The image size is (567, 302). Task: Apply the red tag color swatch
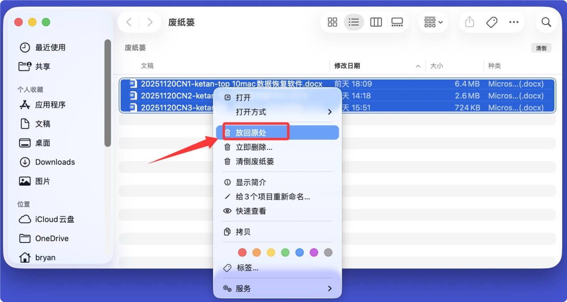point(242,252)
